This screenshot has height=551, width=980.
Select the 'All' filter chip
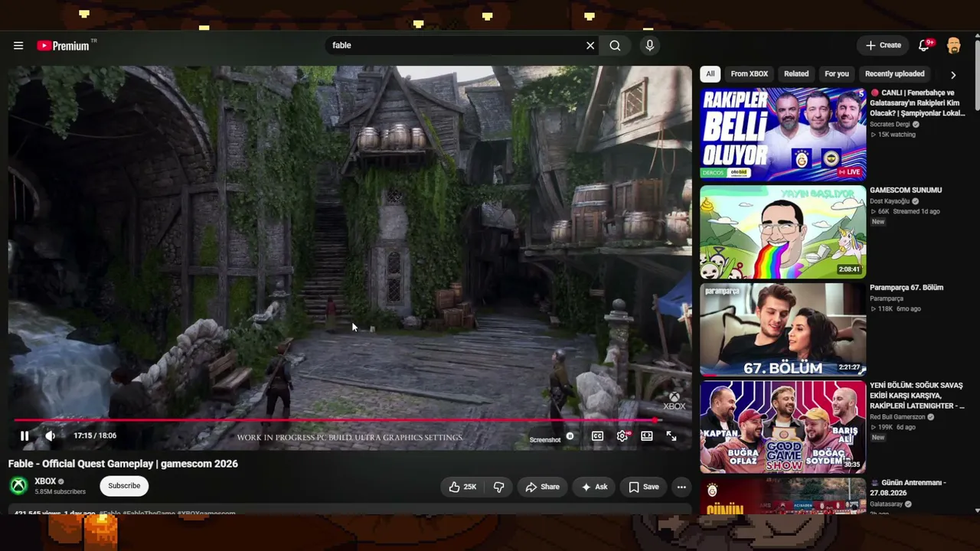click(710, 74)
